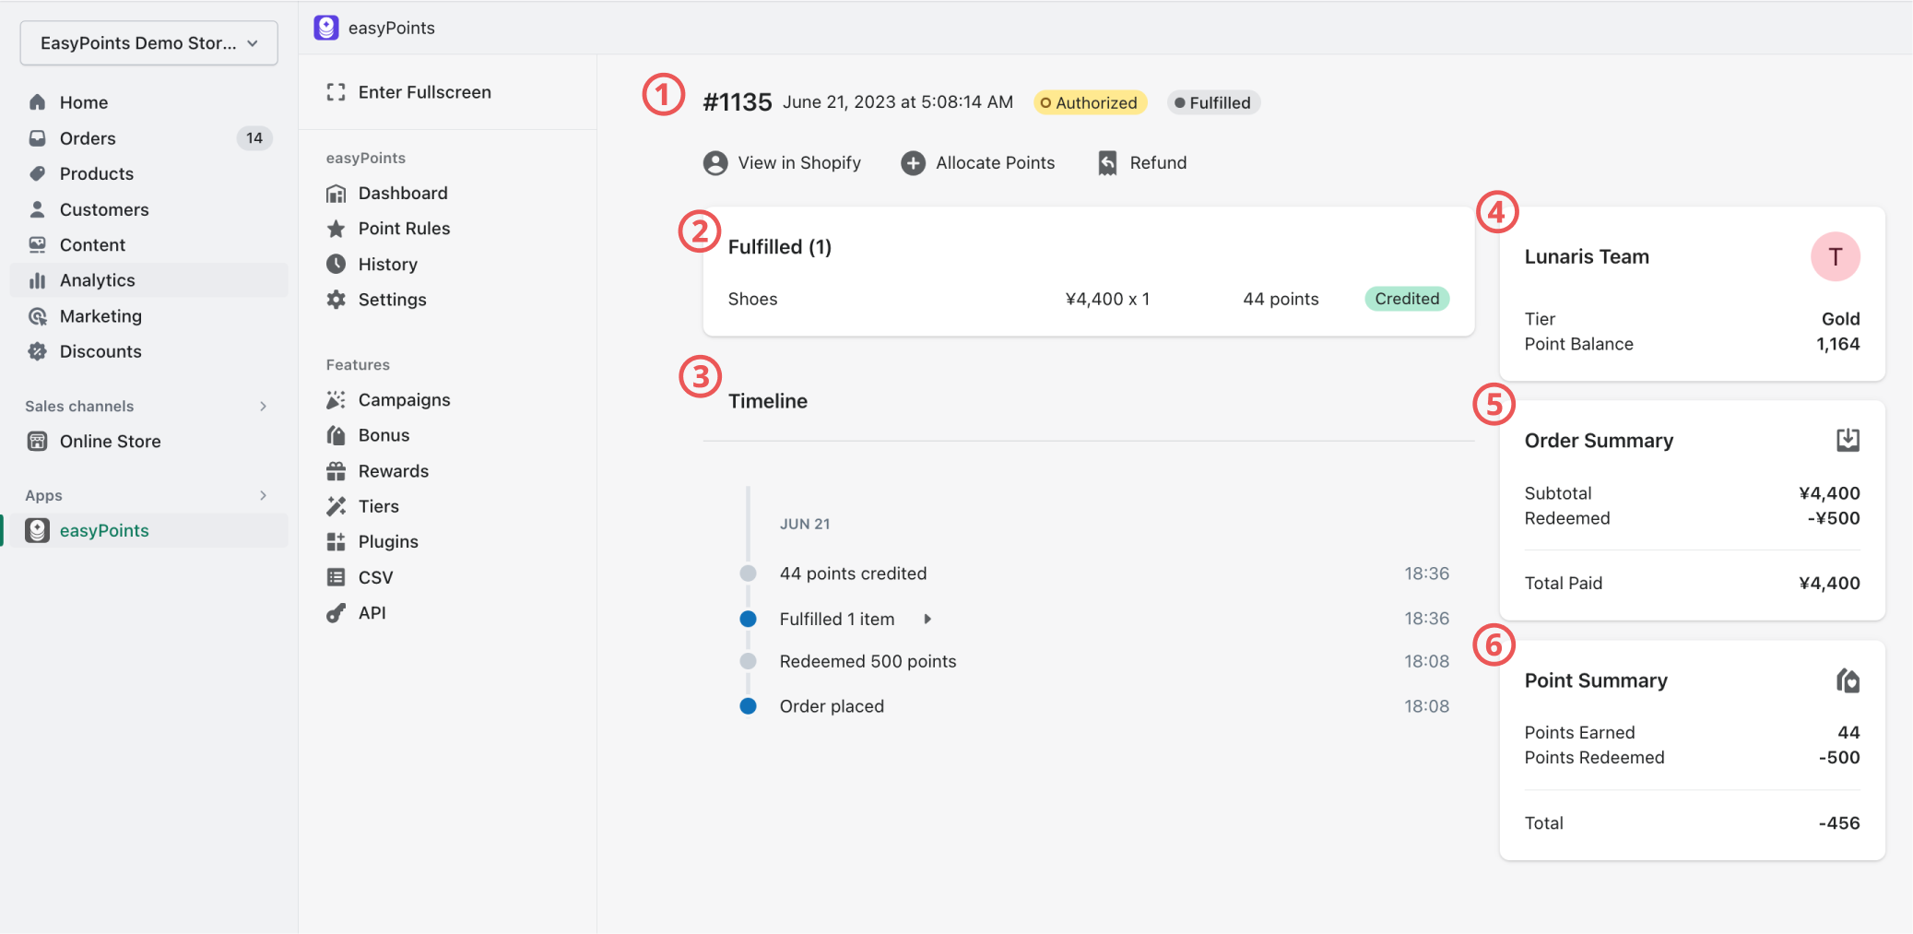Screen dimensions: 1913x934
Task: Click the Point Summary bag icon
Action: click(1848, 680)
